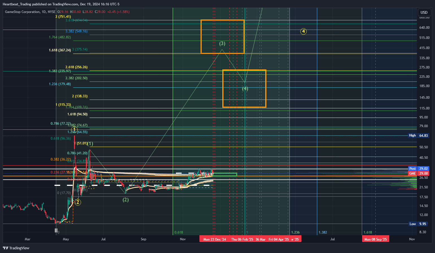Click the +0.45 (+1.58%) change value

point(118,12)
